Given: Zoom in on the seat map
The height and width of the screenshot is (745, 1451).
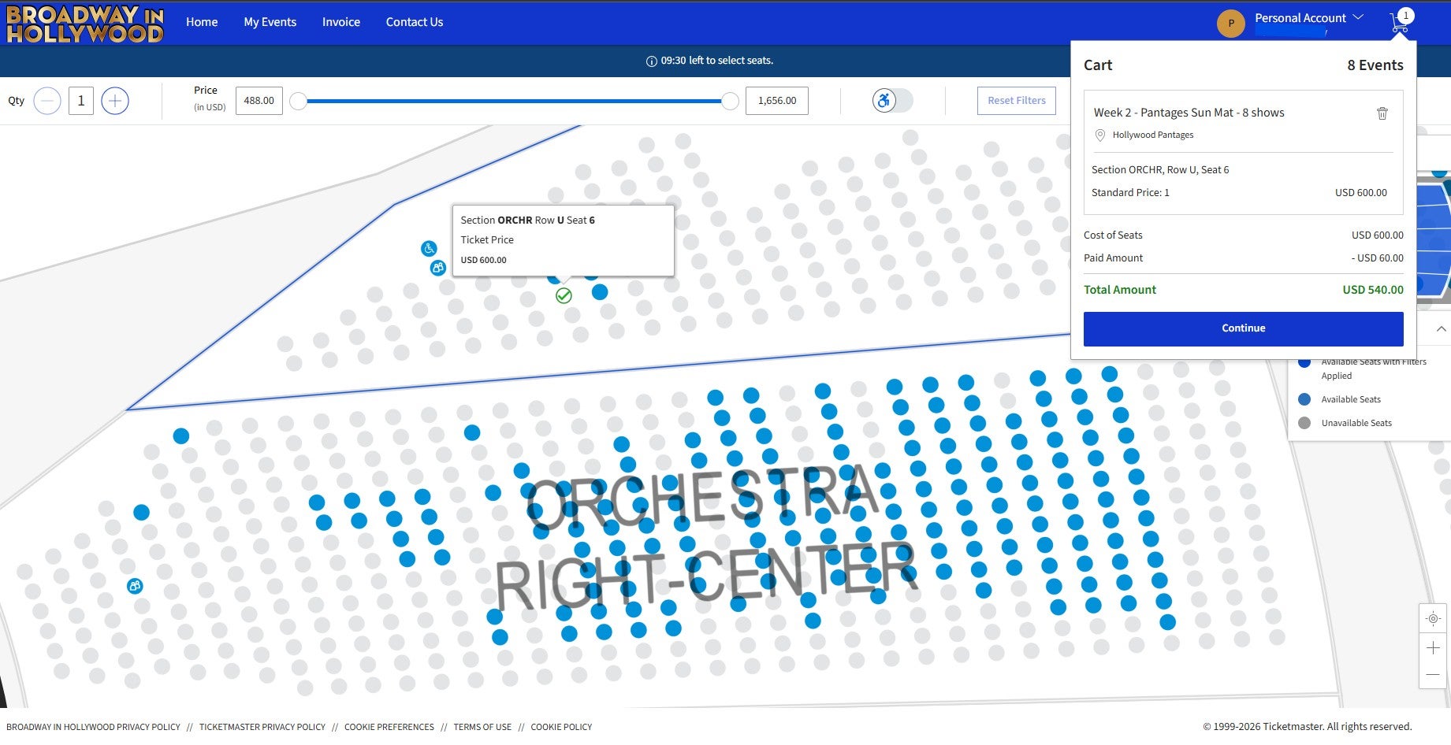Looking at the screenshot, I should coord(1433,647).
